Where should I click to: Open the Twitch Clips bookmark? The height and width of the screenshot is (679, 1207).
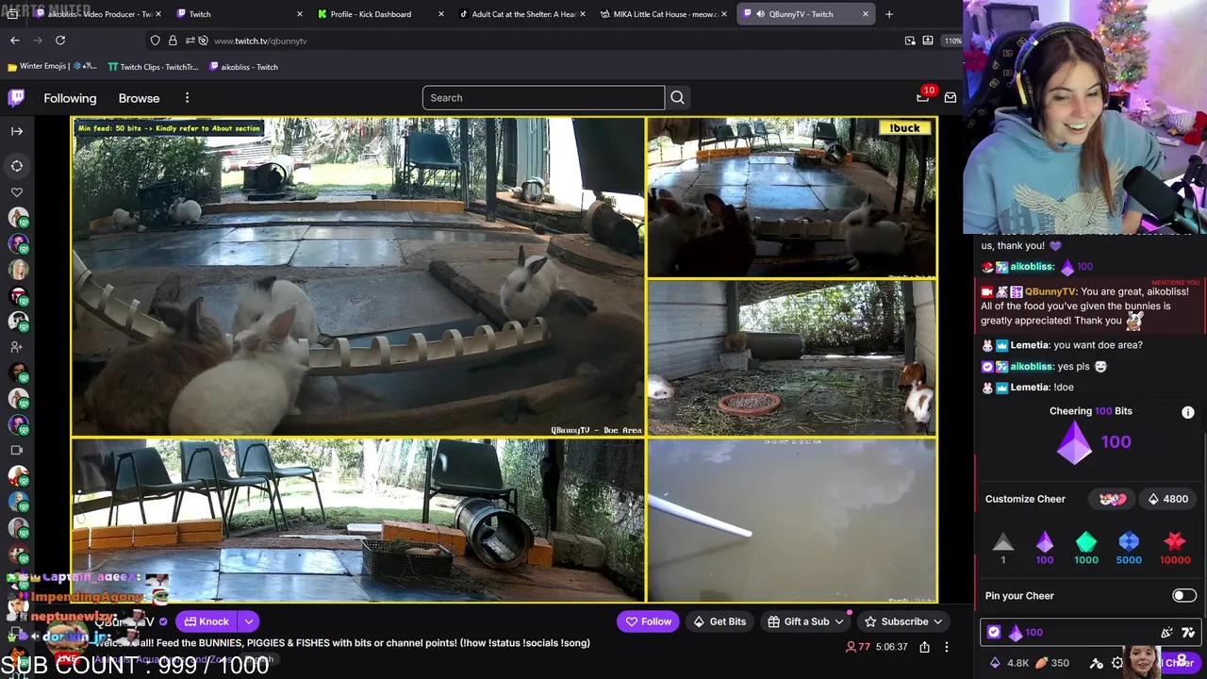point(153,67)
